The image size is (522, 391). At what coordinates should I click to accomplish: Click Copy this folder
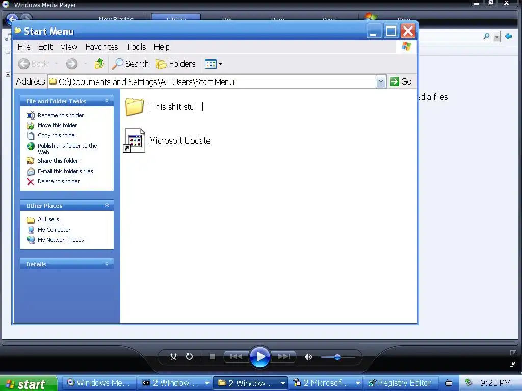coord(57,135)
